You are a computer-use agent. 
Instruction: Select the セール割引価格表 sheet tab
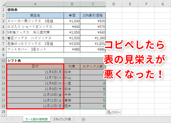pos(37,119)
